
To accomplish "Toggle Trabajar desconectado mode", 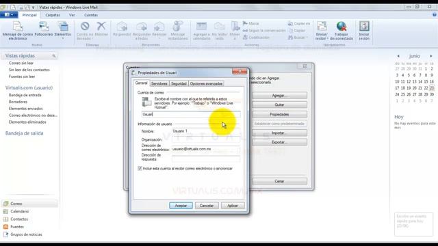I will tap(342, 30).
